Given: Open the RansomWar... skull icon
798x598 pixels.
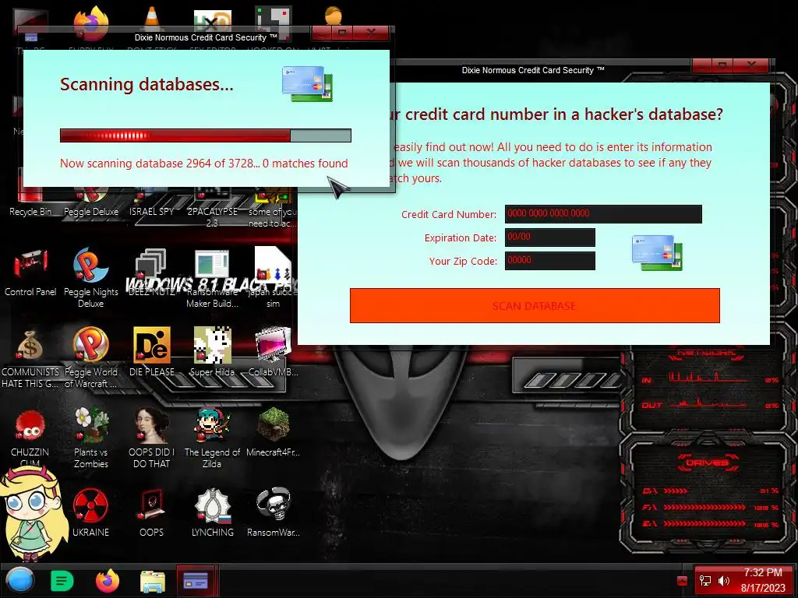Looking at the screenshot, I should (x=273, y=512).
